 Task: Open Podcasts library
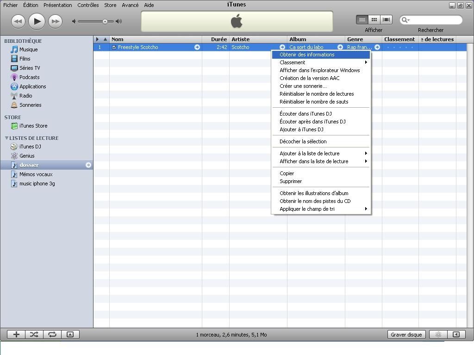pos(29,77)
